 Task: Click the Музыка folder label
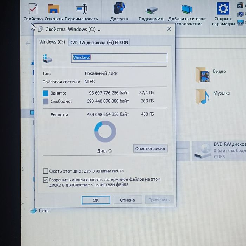tap(221, 93)
